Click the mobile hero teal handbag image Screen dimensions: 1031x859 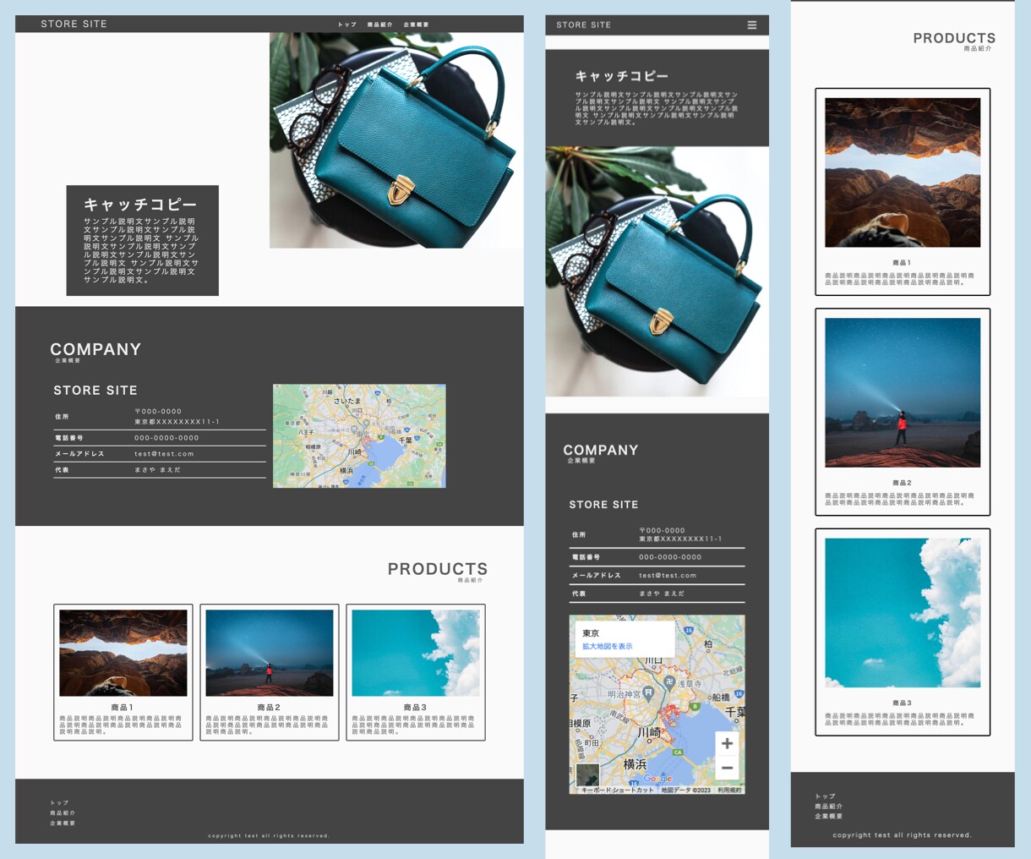[x=657, y=271]
